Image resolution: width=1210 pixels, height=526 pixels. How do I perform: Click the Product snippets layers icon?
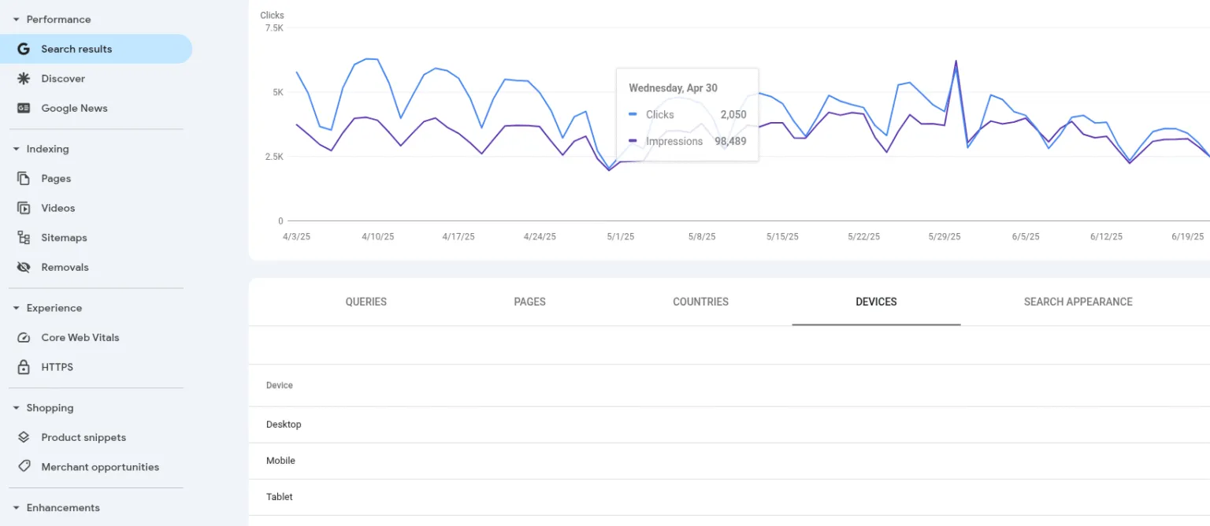coord(24,438)
